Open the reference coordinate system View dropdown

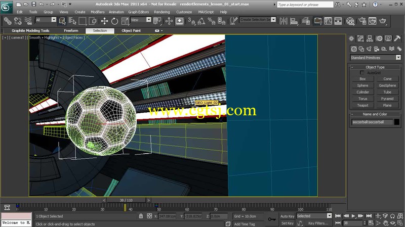149,20
